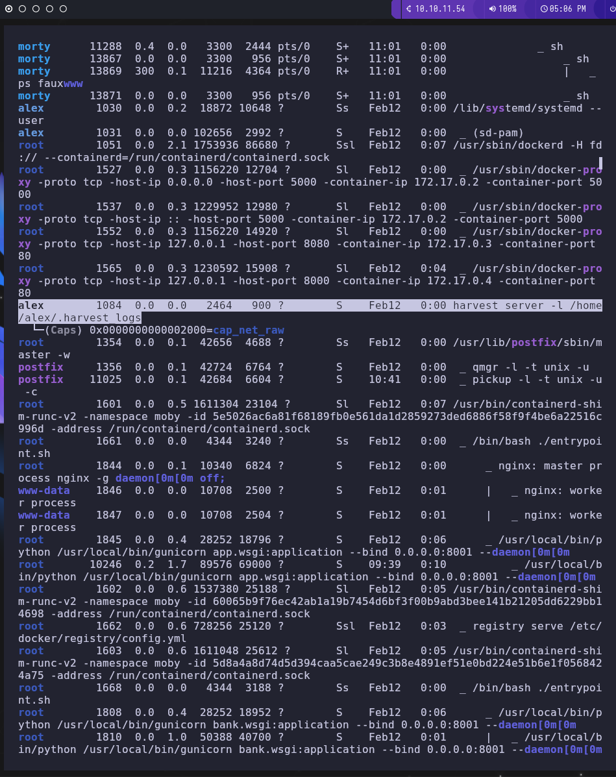This screenshot has width=616, height=777.
Task: Click PID 1845 gunicorn row
Action: (x=109, y=539)
